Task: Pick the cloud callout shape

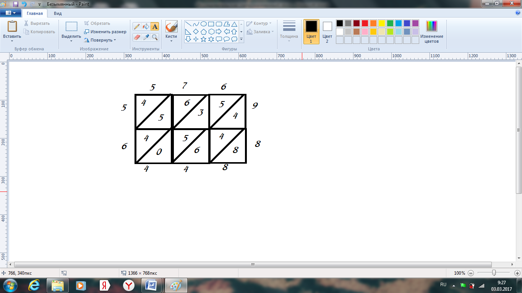Action: pos(234,39)
